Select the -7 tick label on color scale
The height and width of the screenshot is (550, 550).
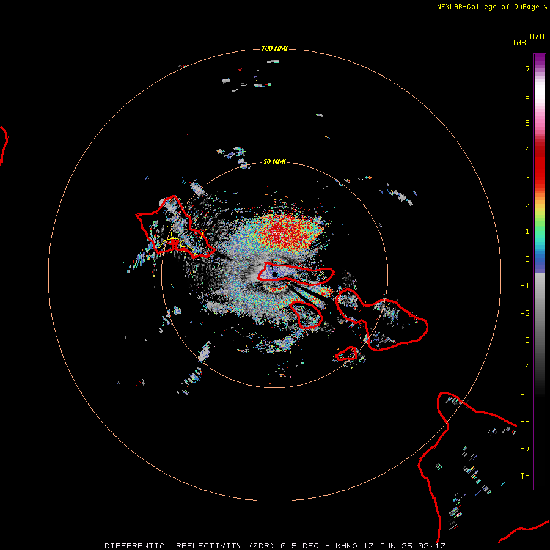click(x=525, y=449)
